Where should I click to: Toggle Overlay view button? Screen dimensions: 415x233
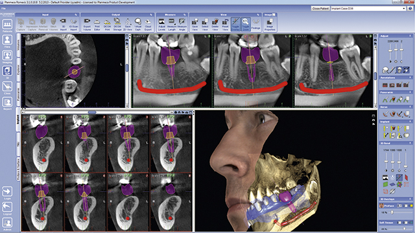click(235, 25)
